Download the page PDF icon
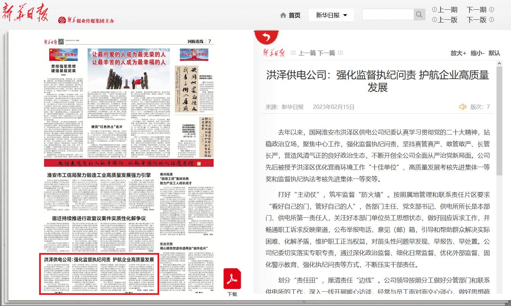 pos(232,279)
